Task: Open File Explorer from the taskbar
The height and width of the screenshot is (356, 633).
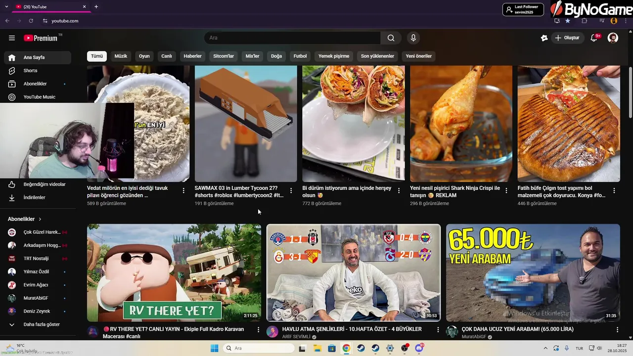Action: coord(317,348)
